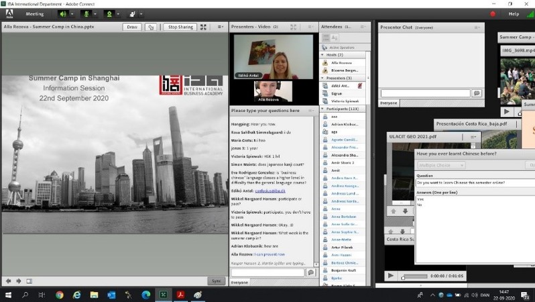Play the IMG_3698.mp4 video
This screenshot has width=535, height=302.
click(x=507, y=111)
